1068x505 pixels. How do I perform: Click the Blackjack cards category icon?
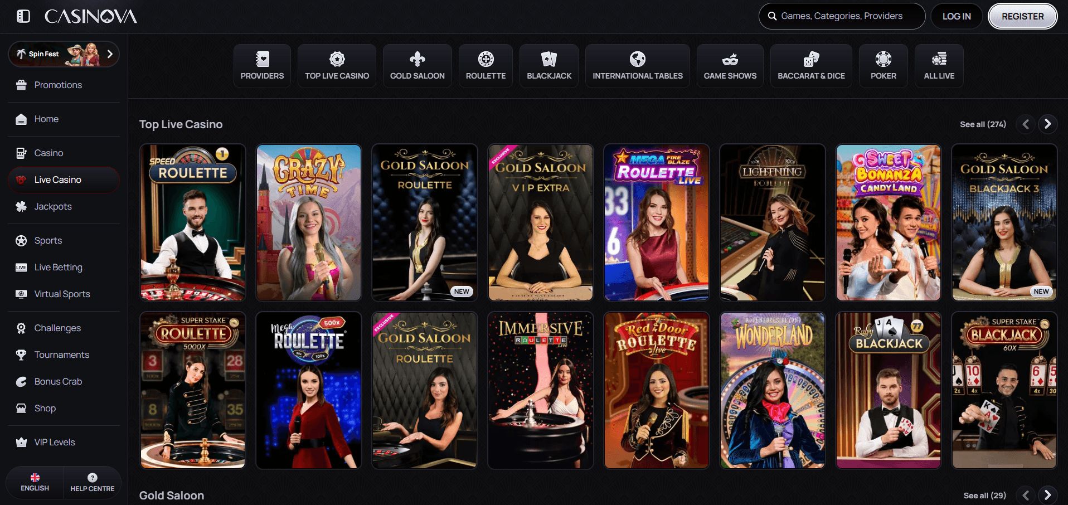coord(549,59)
